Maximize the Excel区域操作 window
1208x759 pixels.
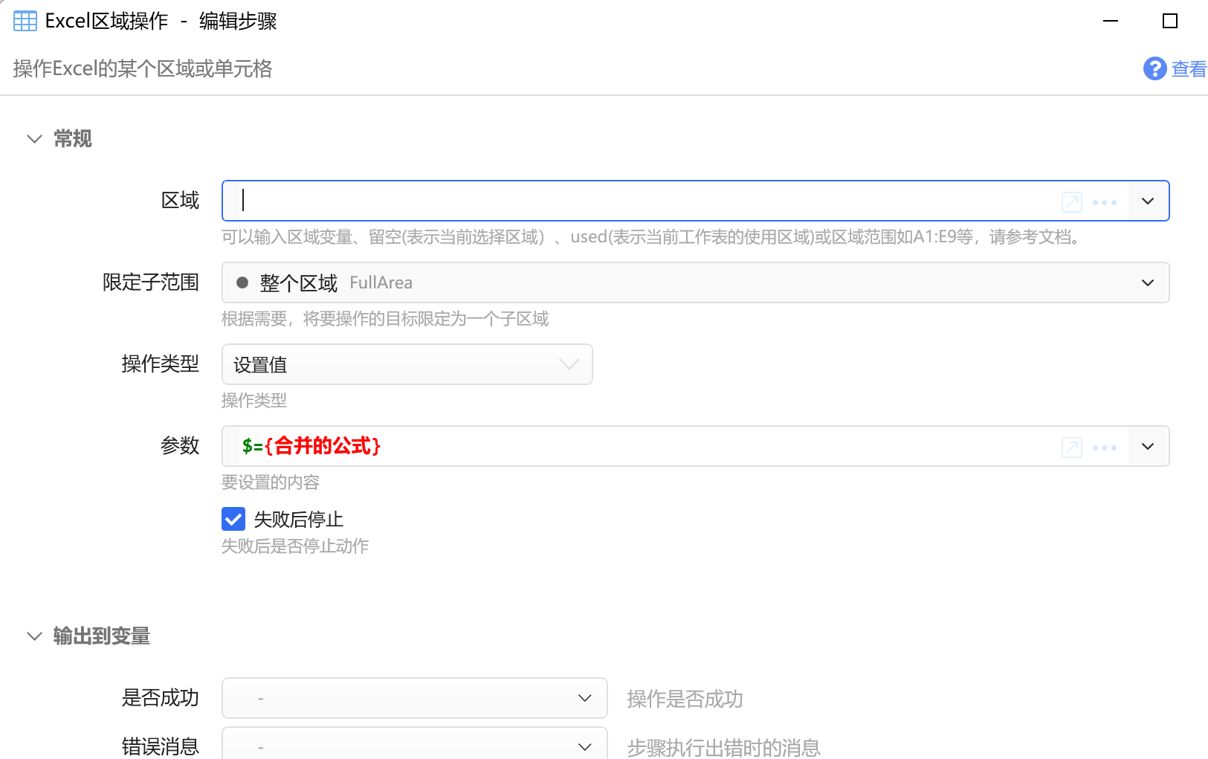click(x=1169, y=21)
